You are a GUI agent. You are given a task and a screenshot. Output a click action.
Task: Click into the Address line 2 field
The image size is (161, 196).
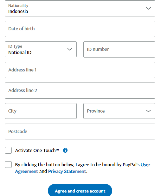pyautogui.click(x=80, y=90)
